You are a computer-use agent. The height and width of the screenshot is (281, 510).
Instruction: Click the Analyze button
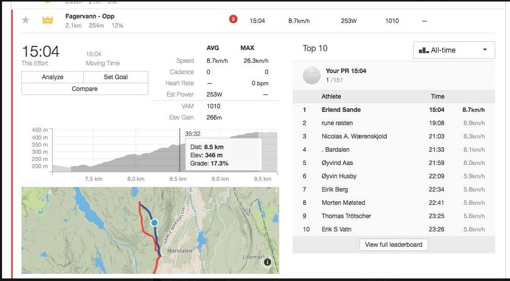click(53, 77)
